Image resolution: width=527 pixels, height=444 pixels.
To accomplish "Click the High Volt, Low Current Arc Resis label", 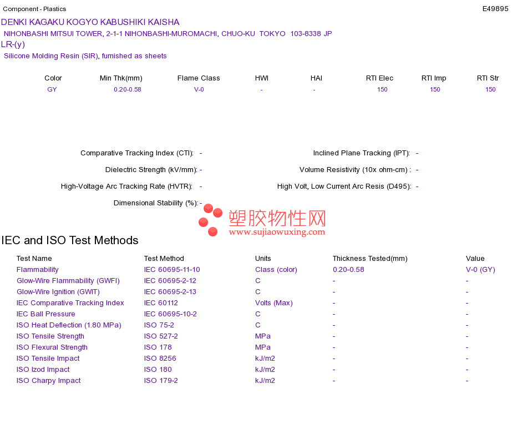I will 344,186.
